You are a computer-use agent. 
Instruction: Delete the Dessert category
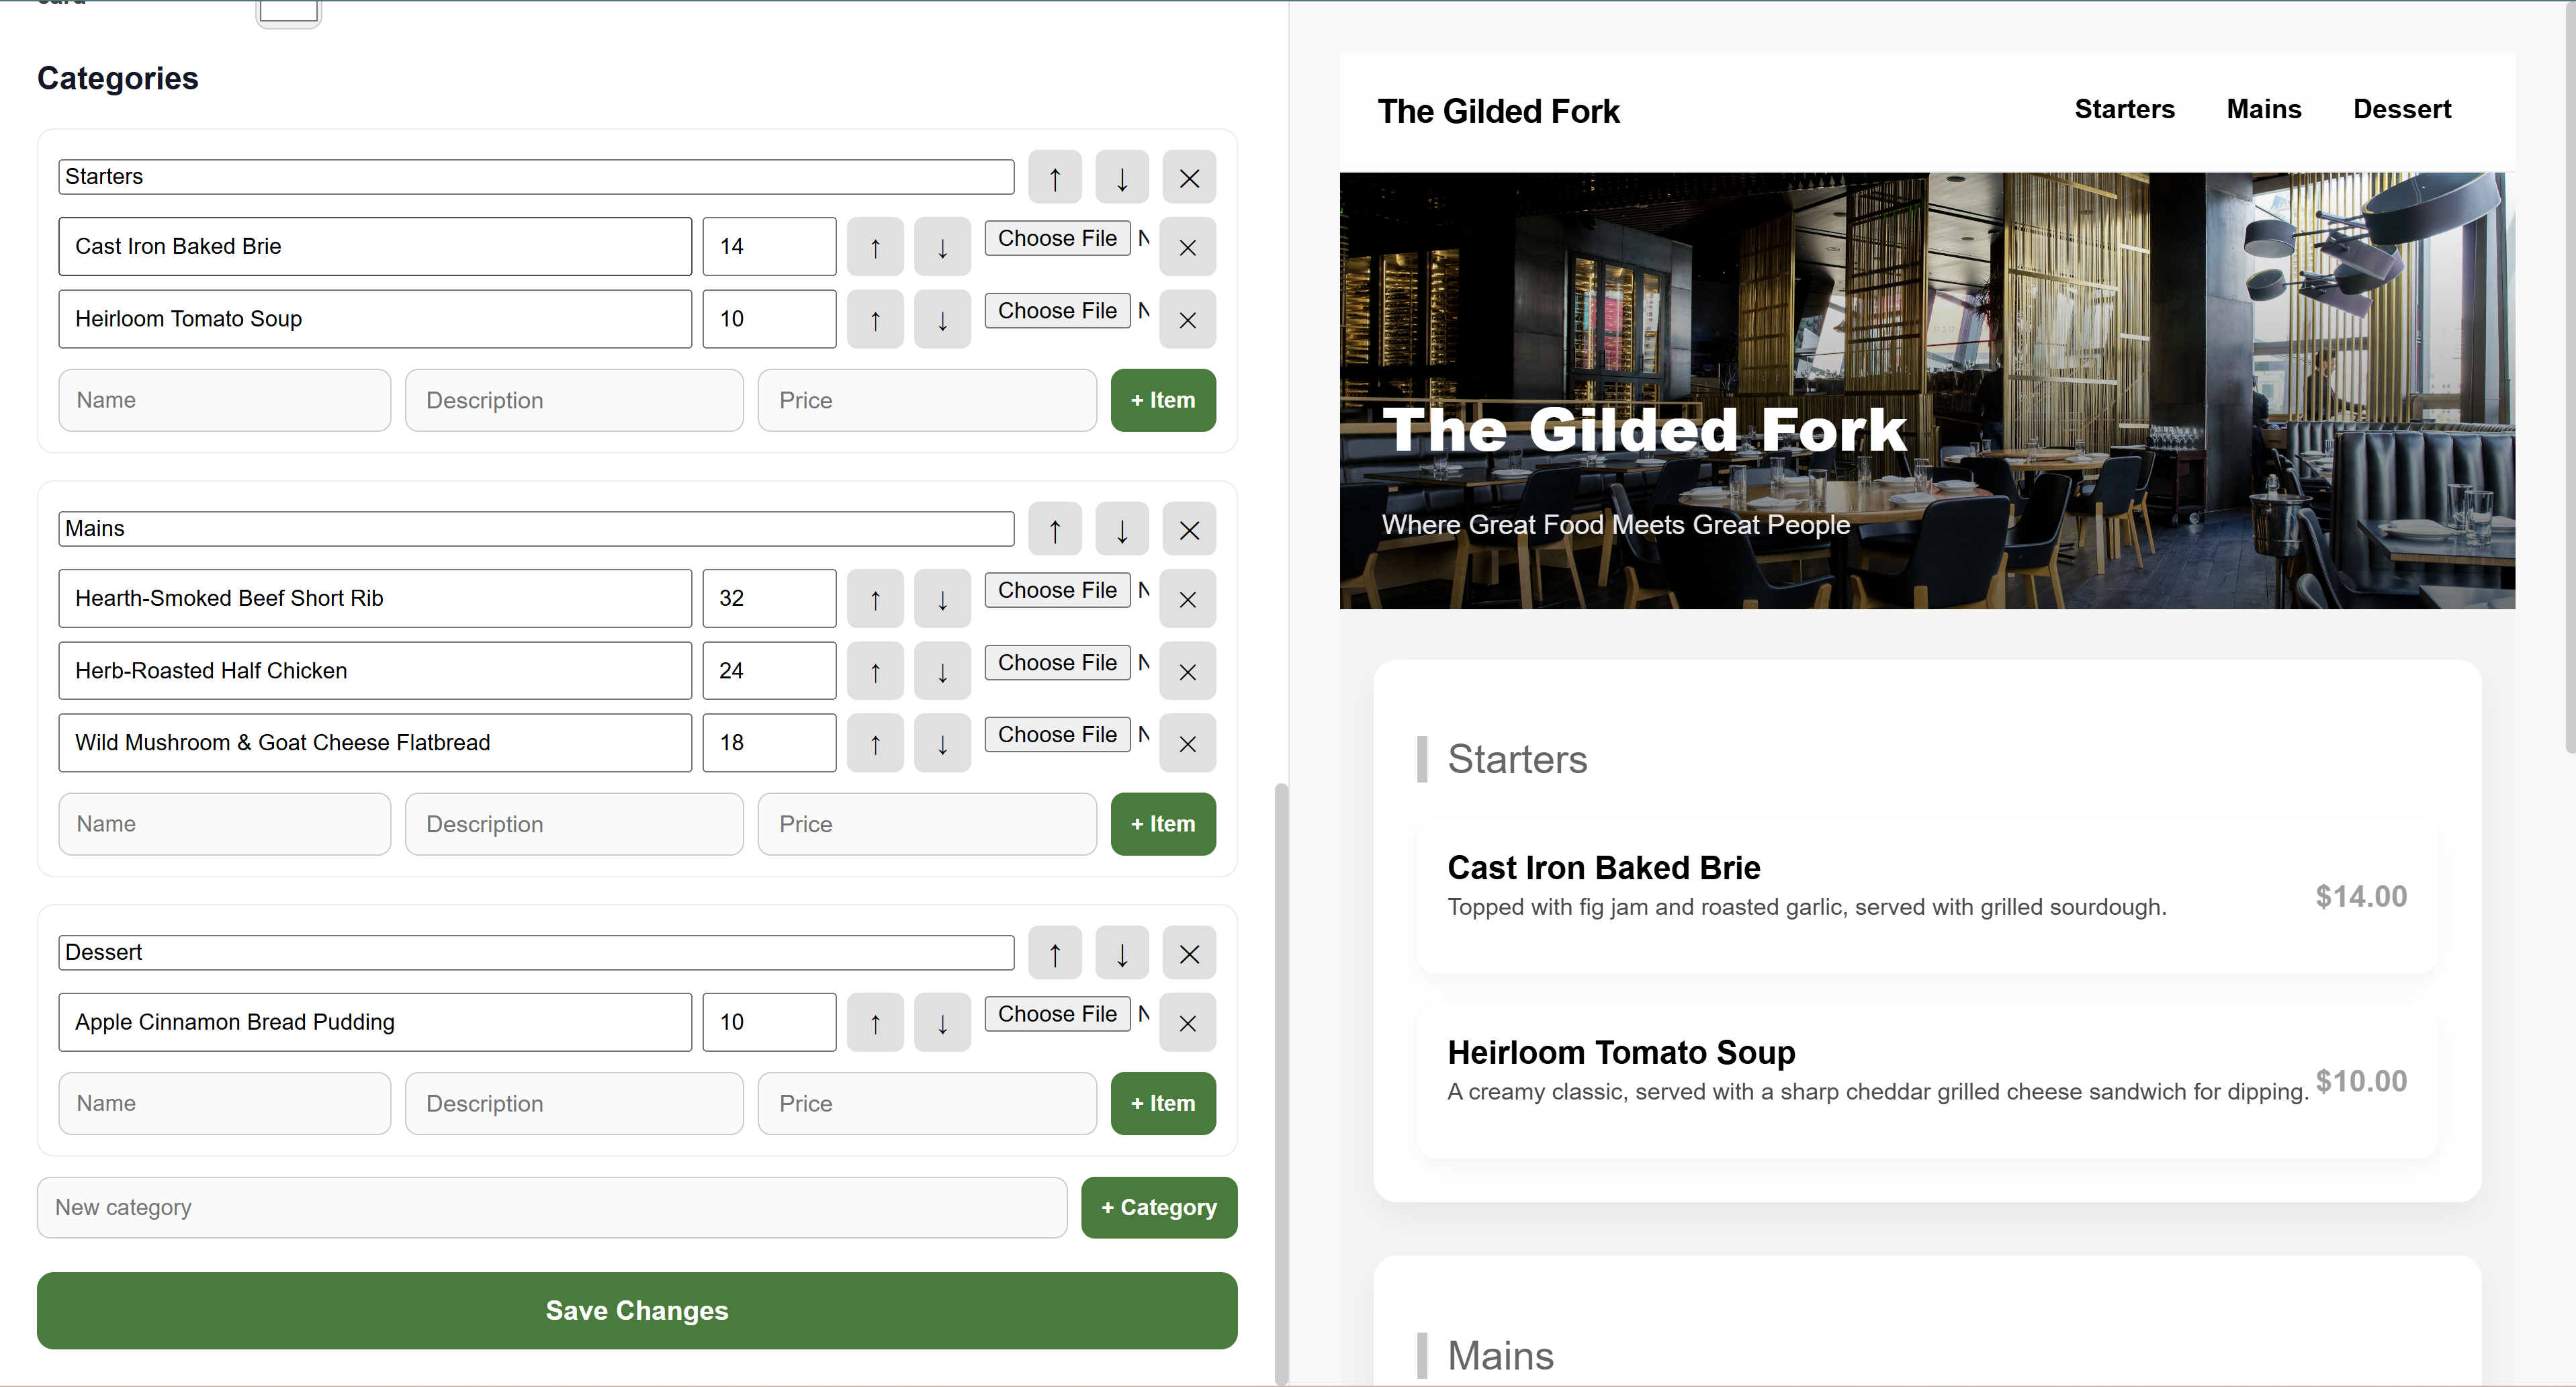(x=1188, y=954)
